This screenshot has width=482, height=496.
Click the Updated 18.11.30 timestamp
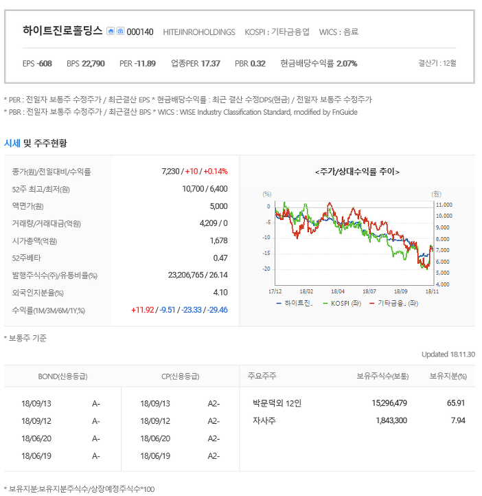(x=448, y=354)
